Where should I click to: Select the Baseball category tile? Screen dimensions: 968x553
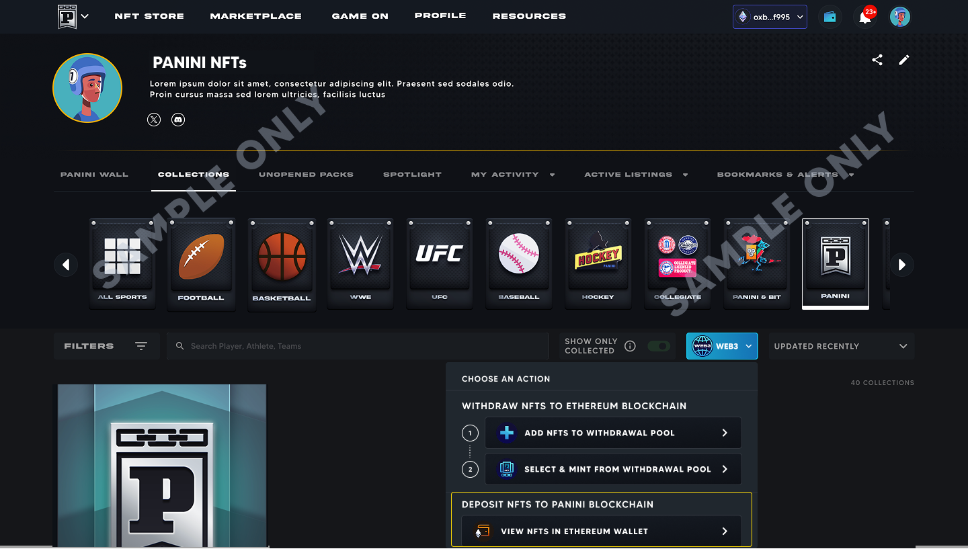pyautogui.click(x=519, y=263)
